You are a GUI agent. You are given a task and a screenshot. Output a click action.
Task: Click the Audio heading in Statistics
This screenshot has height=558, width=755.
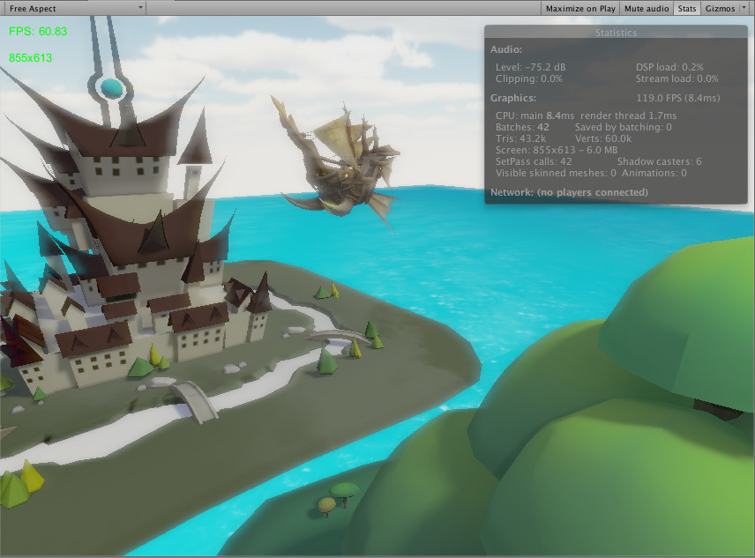click(506, 50)
